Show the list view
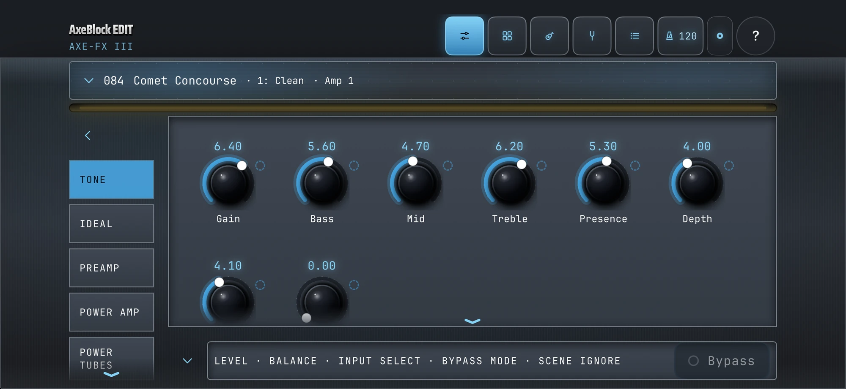The image size is (846, 389). [x=634, y=36]
